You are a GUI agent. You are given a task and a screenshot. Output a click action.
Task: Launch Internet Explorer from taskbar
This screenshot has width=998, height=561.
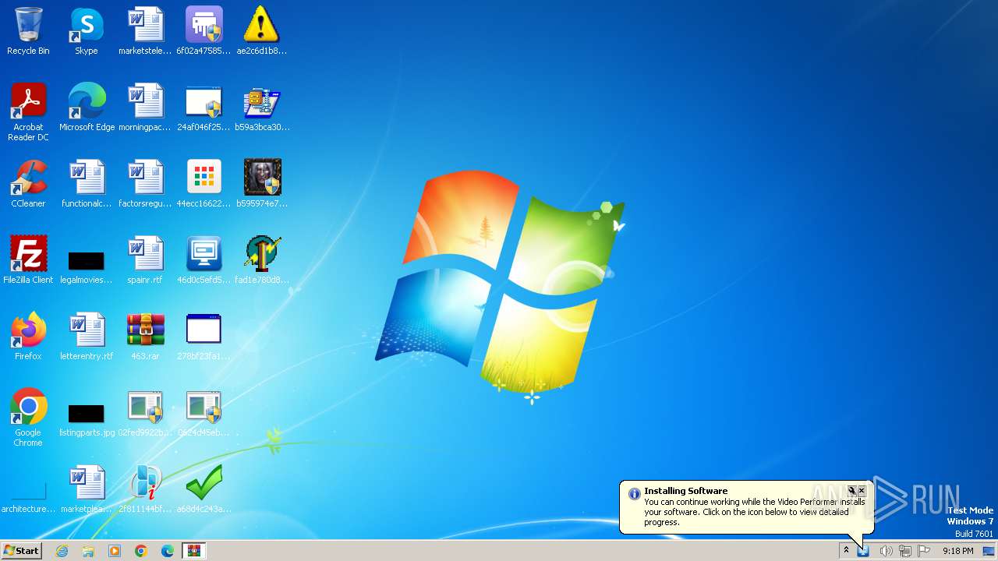[x=62, y=551]
